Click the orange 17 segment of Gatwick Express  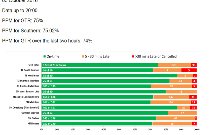182,113
